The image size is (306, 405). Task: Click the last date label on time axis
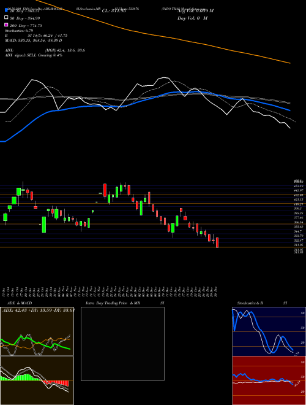pyautogui.click(x=215, y=291)
